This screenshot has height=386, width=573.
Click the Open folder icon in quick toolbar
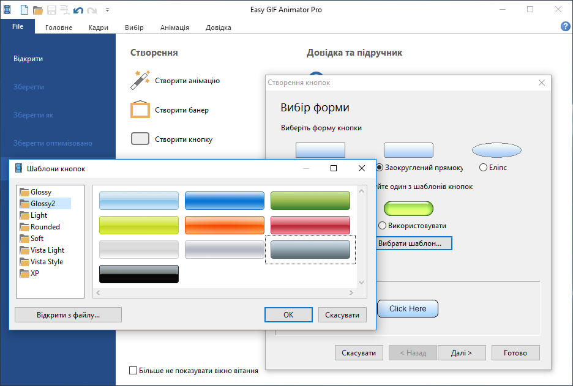[x=38, y=10]
